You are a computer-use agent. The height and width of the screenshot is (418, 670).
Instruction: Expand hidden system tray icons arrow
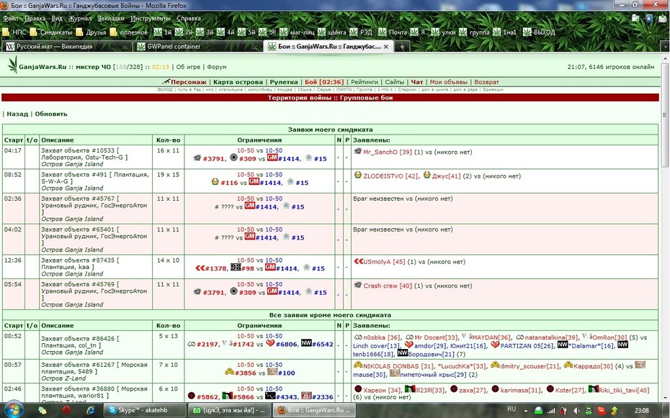click(526, 410)
